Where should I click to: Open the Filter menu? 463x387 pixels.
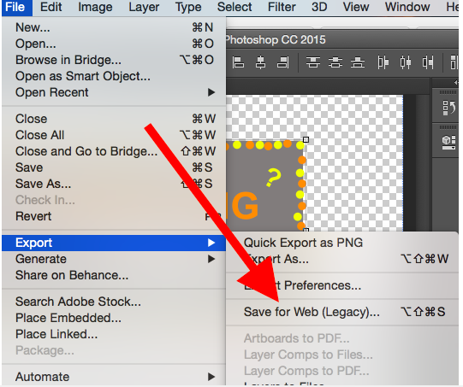pos(282,7)
